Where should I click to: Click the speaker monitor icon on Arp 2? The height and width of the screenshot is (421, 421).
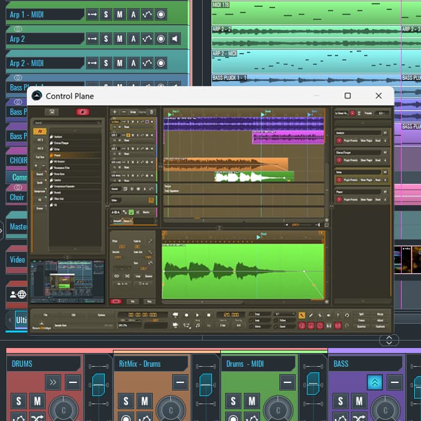point(175,39)
